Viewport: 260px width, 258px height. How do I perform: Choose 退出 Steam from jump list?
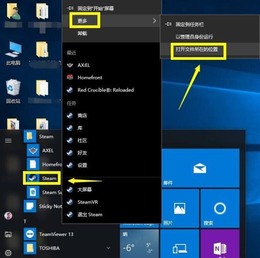(90, 214)
